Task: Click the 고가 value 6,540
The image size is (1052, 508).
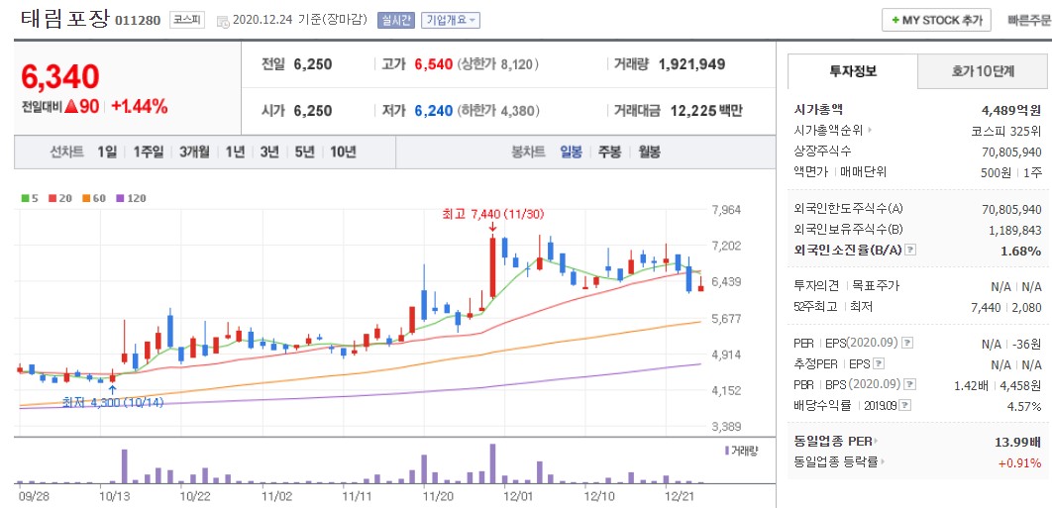Action: pos(434,64)
